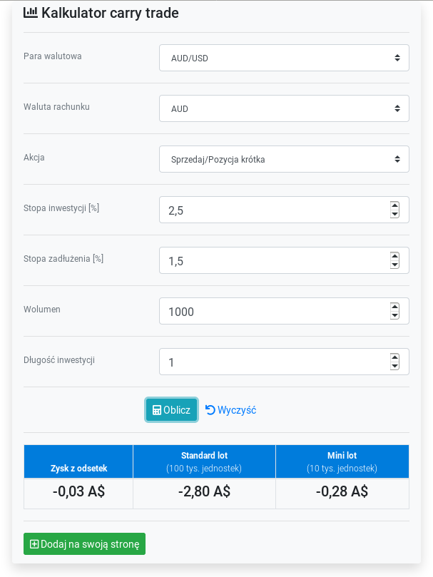Increase Stopa inwestycji with the up arrow

[x=394, y=205]
